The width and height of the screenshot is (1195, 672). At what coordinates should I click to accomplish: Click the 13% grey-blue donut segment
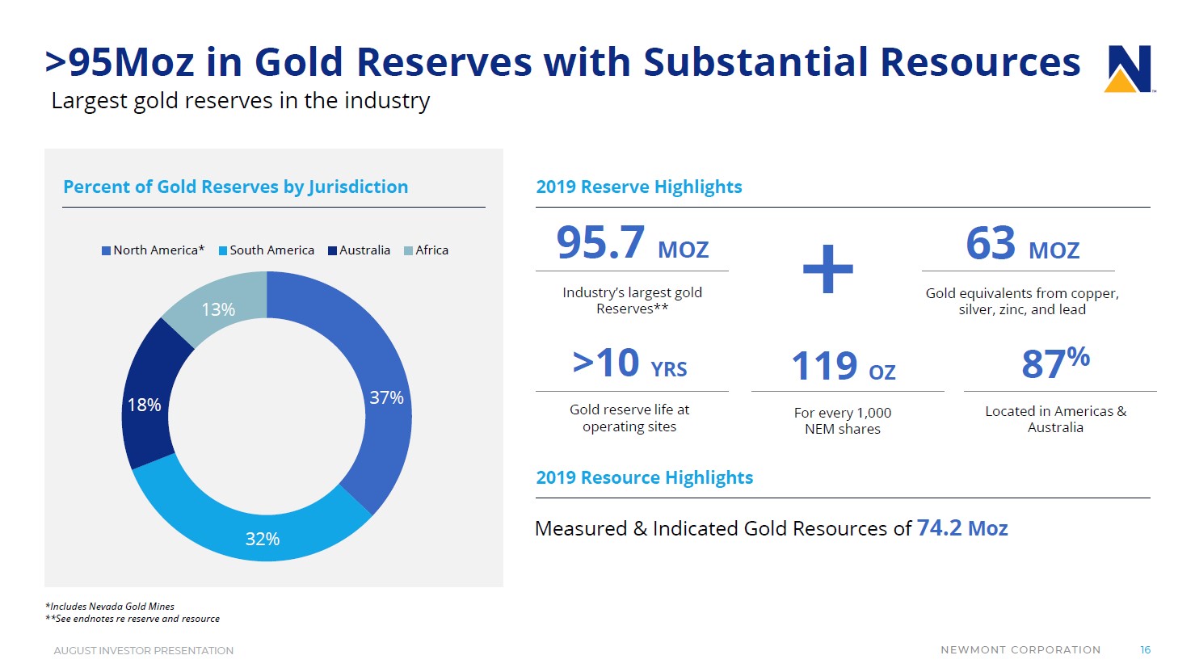click(220, 309)
